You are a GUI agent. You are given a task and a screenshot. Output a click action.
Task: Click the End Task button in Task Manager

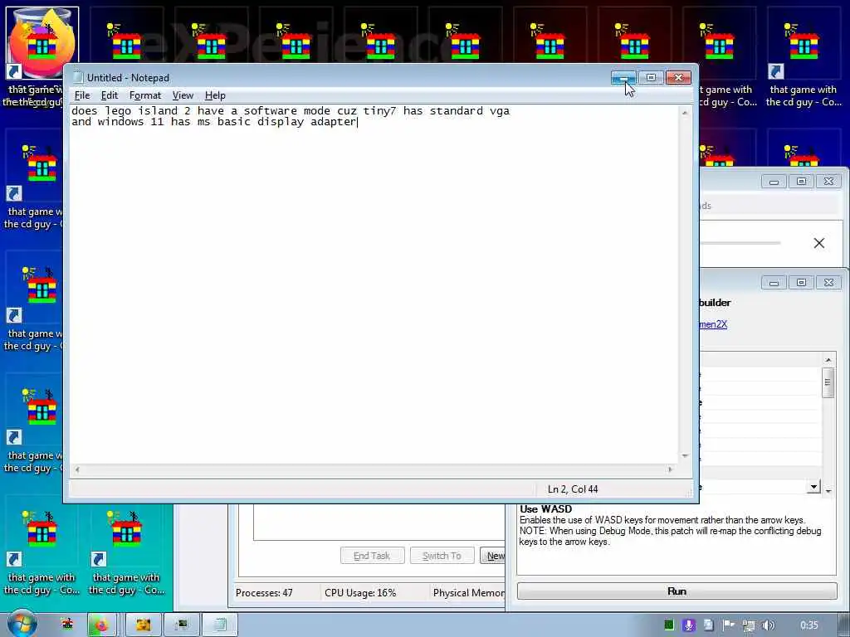(372, 556)
